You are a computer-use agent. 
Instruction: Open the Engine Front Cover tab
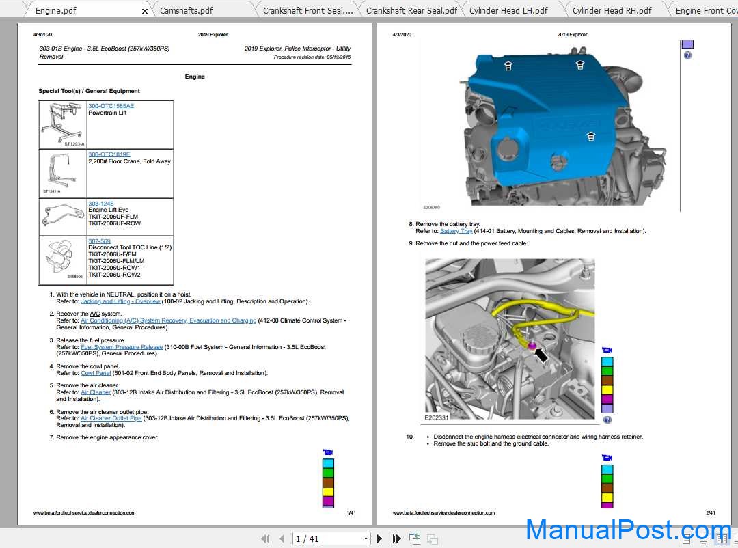tap(706, 10)
